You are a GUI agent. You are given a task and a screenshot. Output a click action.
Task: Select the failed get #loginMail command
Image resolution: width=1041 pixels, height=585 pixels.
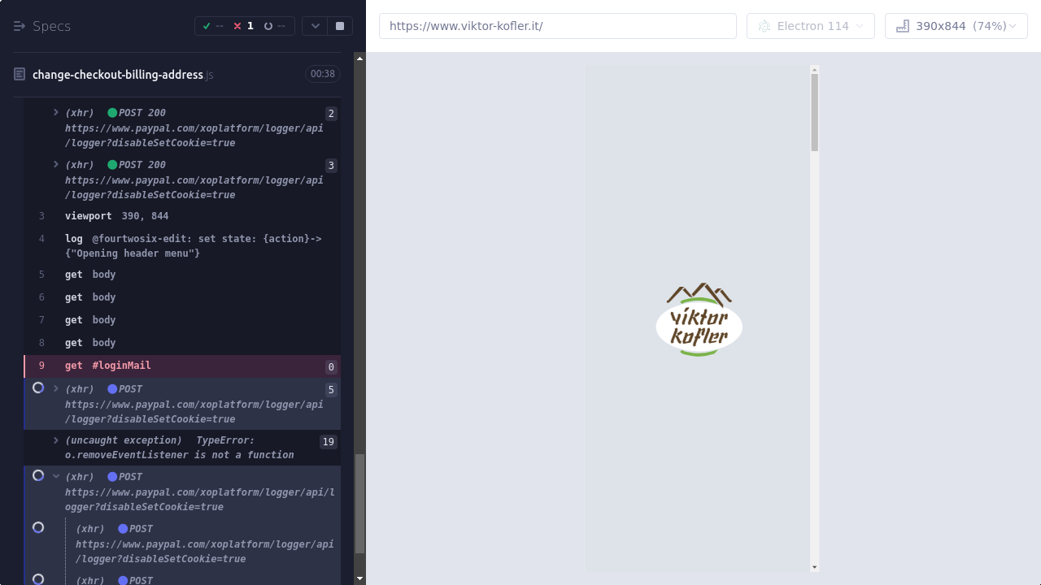[x=121, y=366]
